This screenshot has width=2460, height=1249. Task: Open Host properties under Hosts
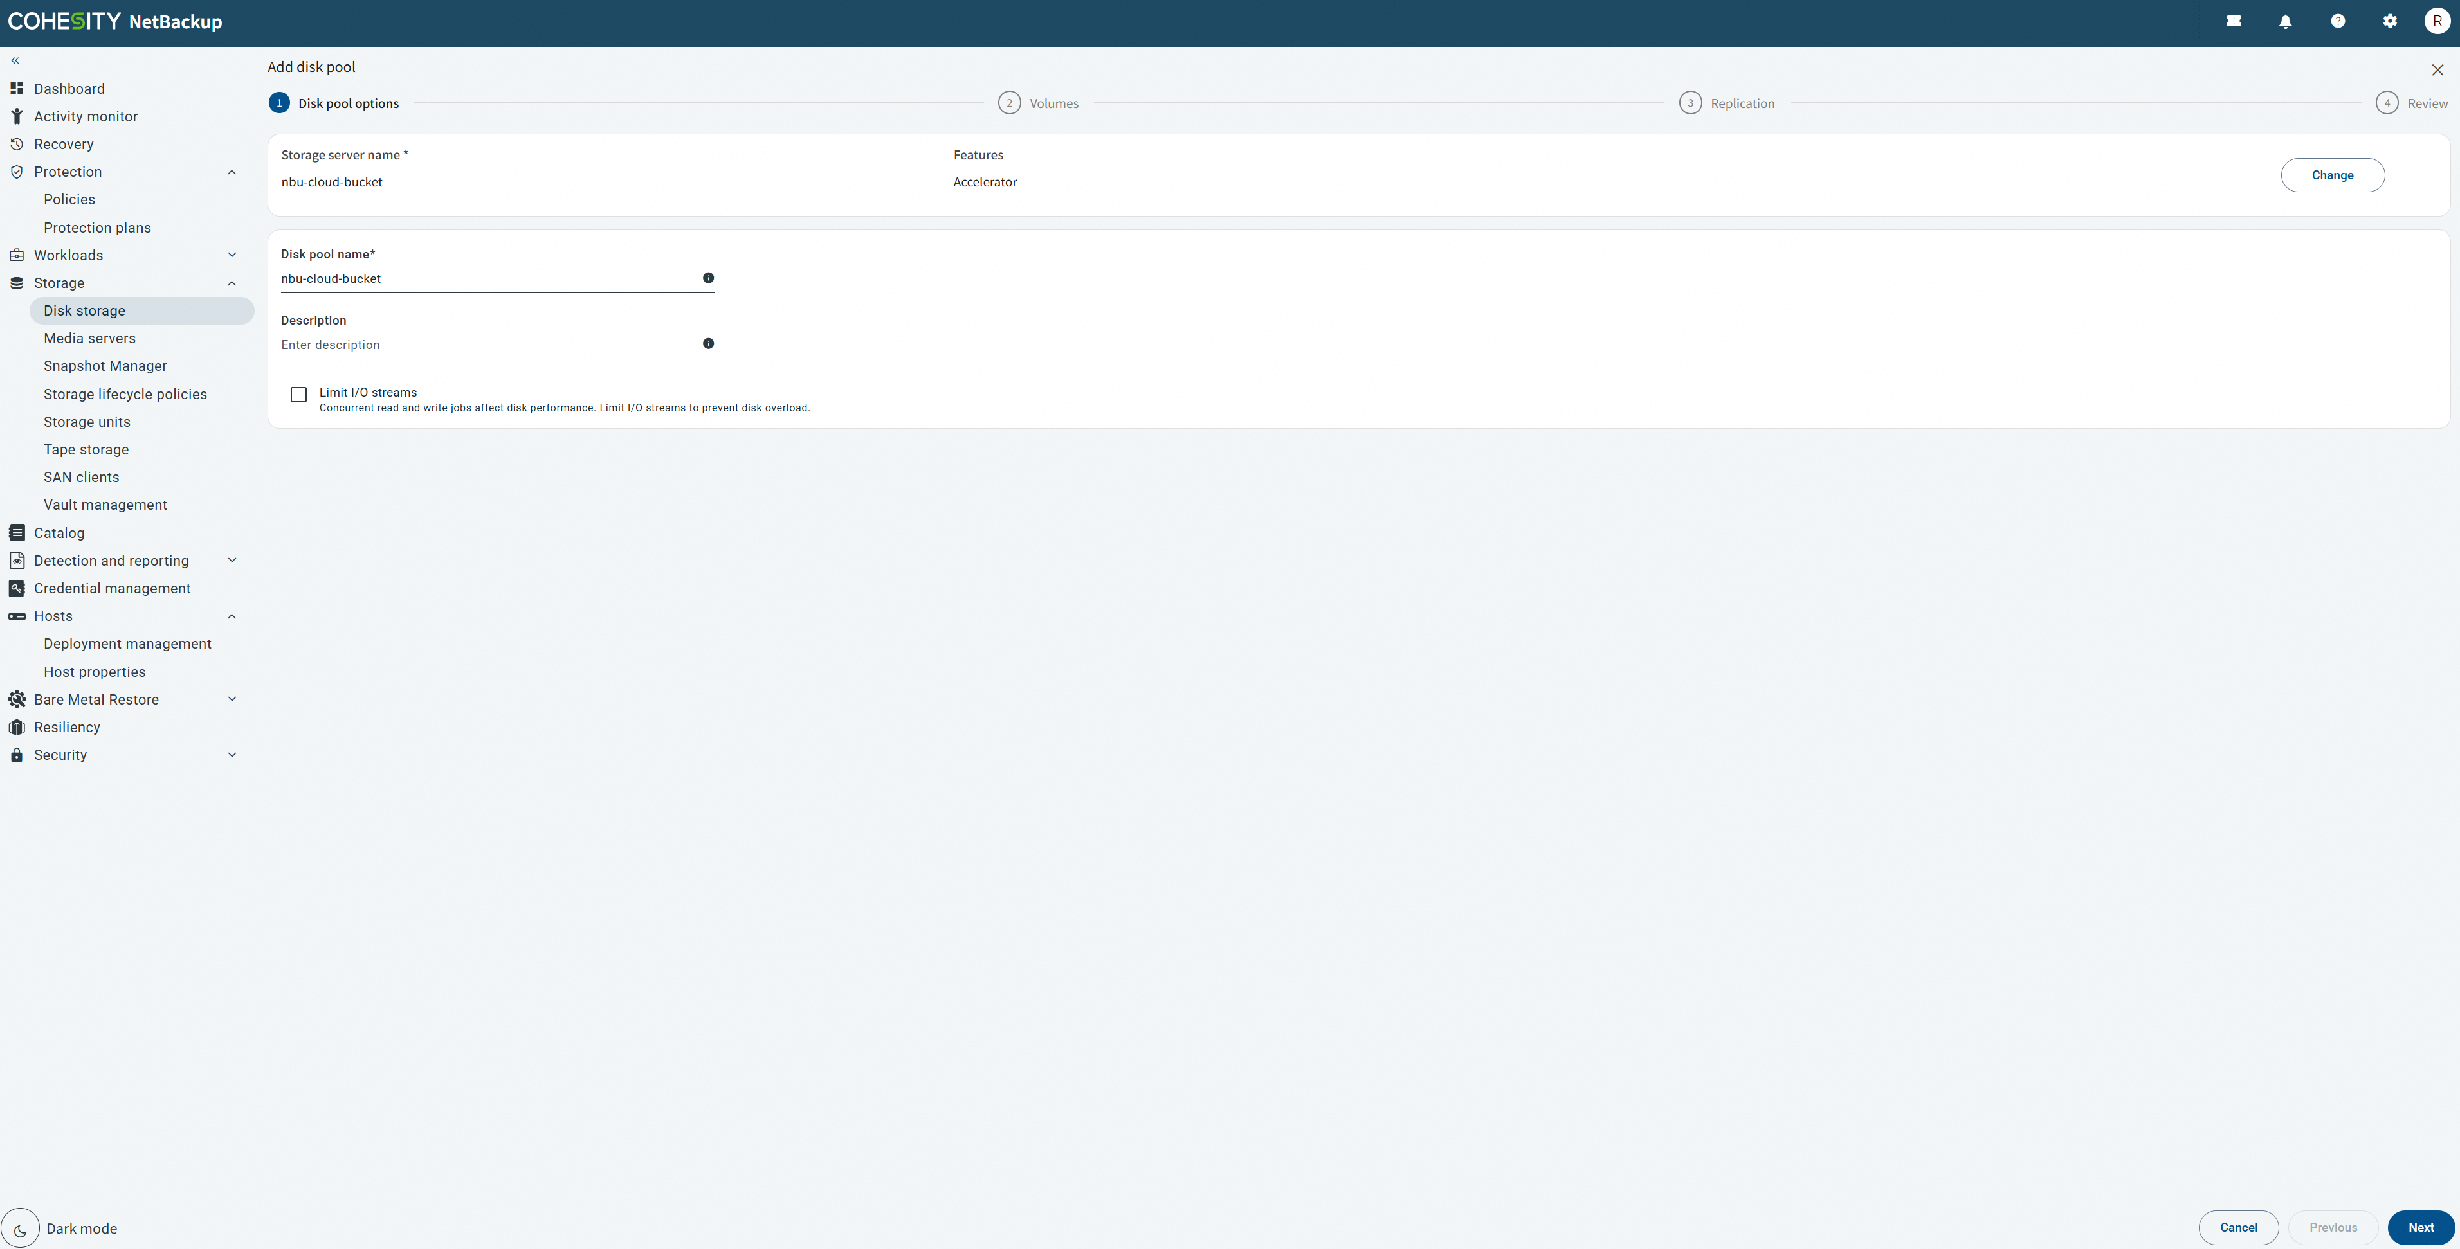(x=95, y=672)
